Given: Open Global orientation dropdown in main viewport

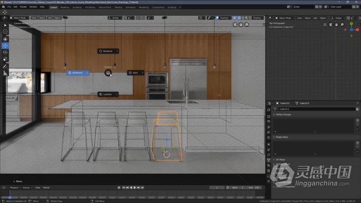Looking at the screenshot, I should tap(115, 18).
